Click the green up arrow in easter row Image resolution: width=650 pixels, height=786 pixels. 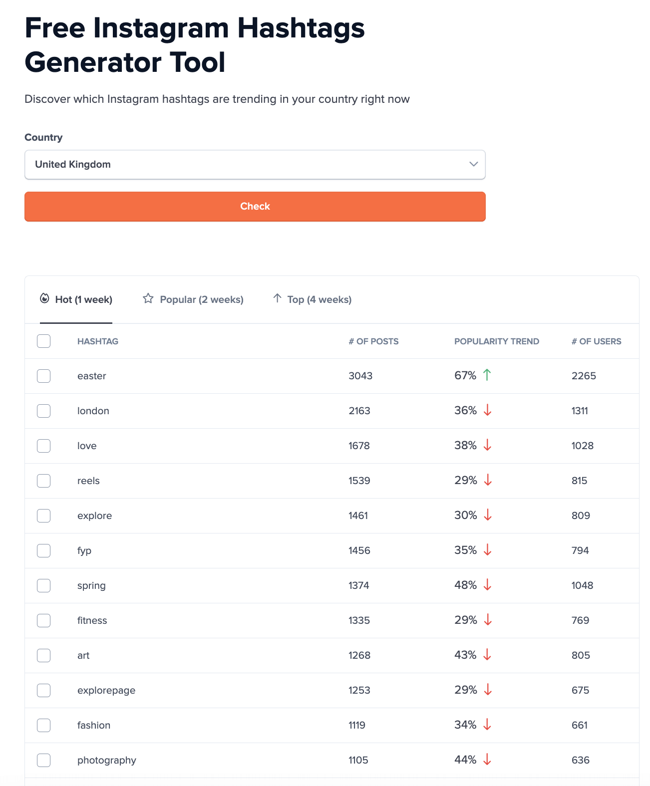point(487,375)
